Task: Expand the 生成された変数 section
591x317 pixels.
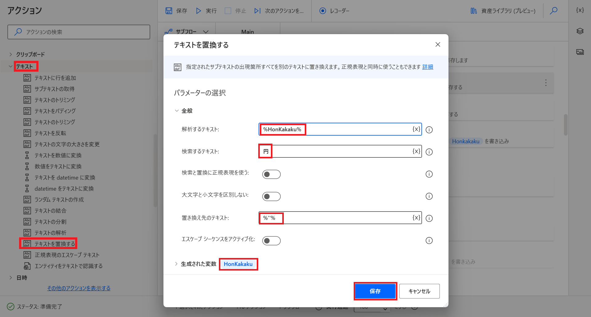Action: pos(176,264)
